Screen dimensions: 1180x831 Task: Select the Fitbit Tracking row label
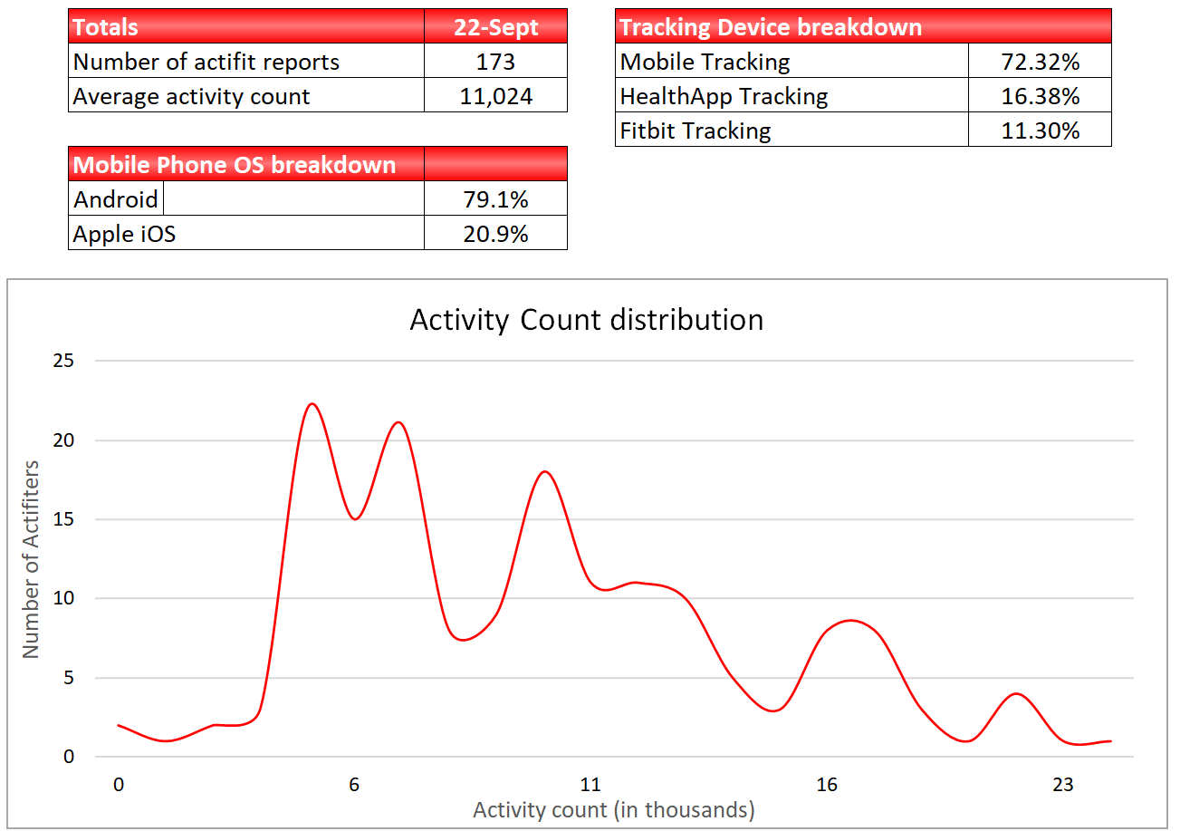coord(791,130)
